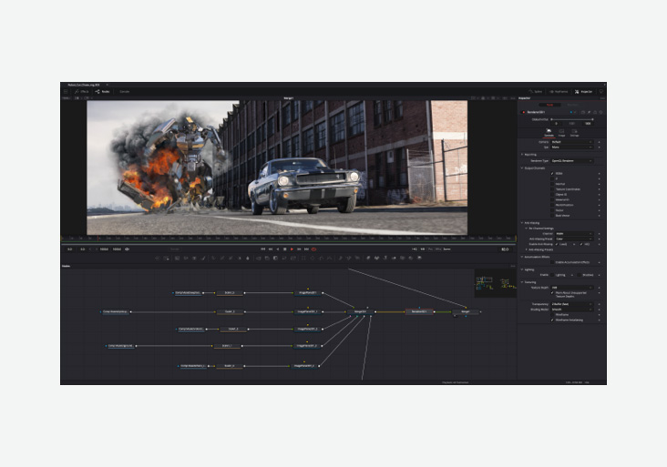The width and height of the screenshot is (667, 467).
Task: Collapse the Anti-Aliasing section
Action: click(x=521, y=223)
